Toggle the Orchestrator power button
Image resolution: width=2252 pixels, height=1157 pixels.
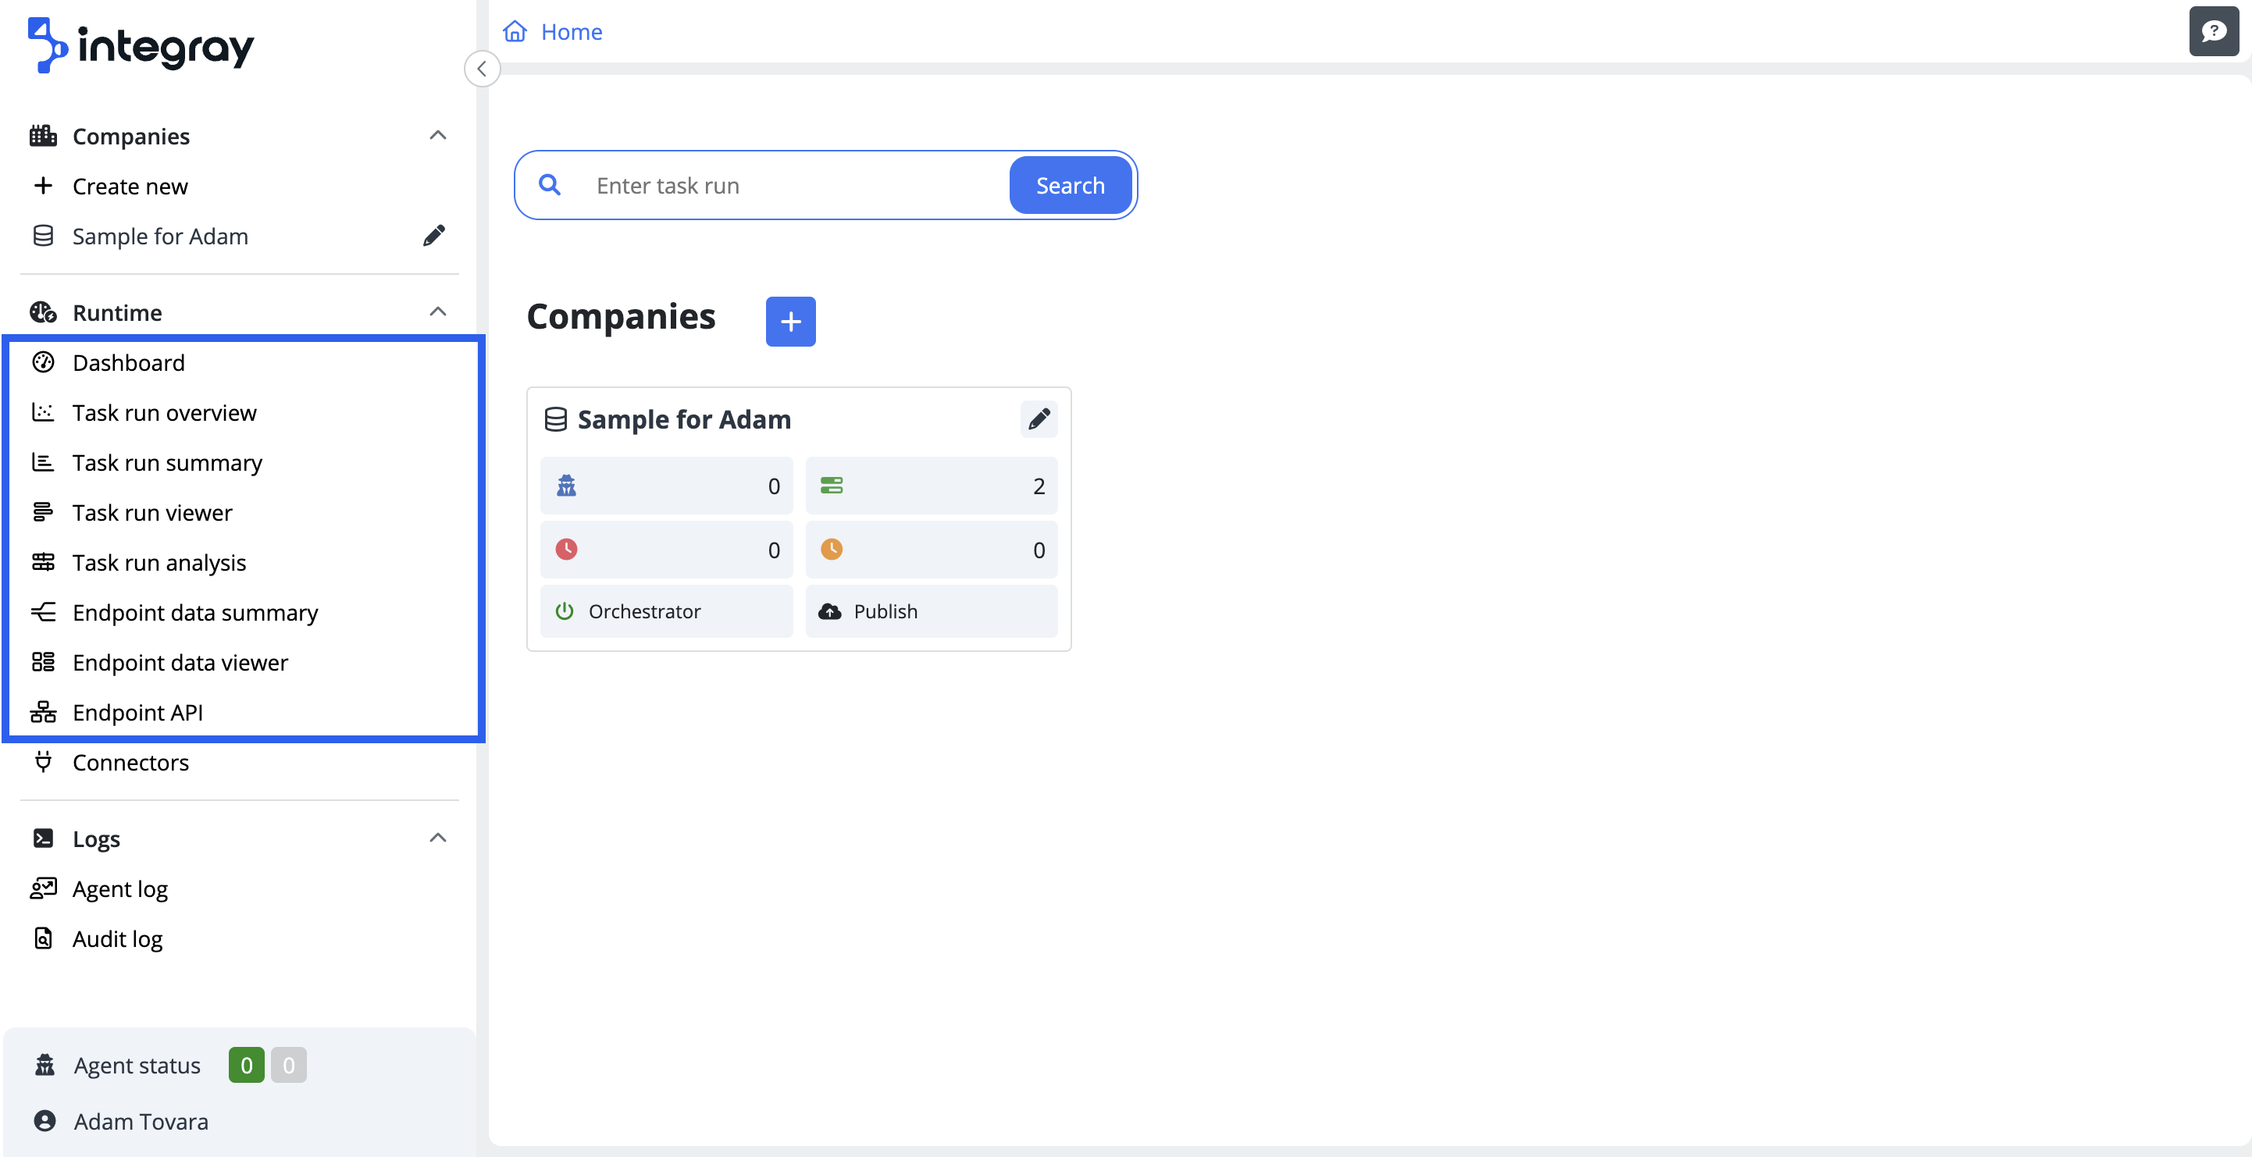[x=565, y=612]
